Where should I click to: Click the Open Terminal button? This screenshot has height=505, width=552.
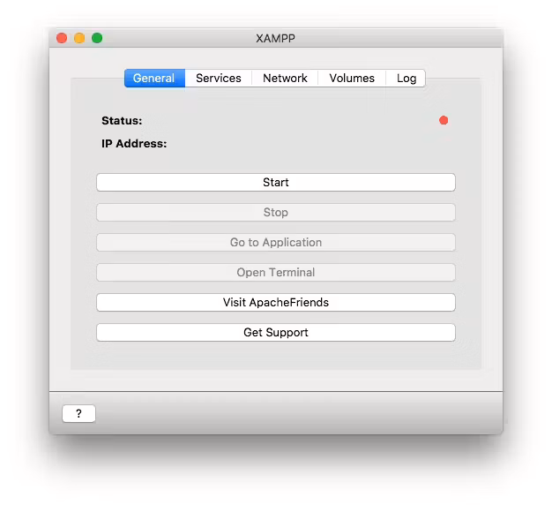[276, 272]
